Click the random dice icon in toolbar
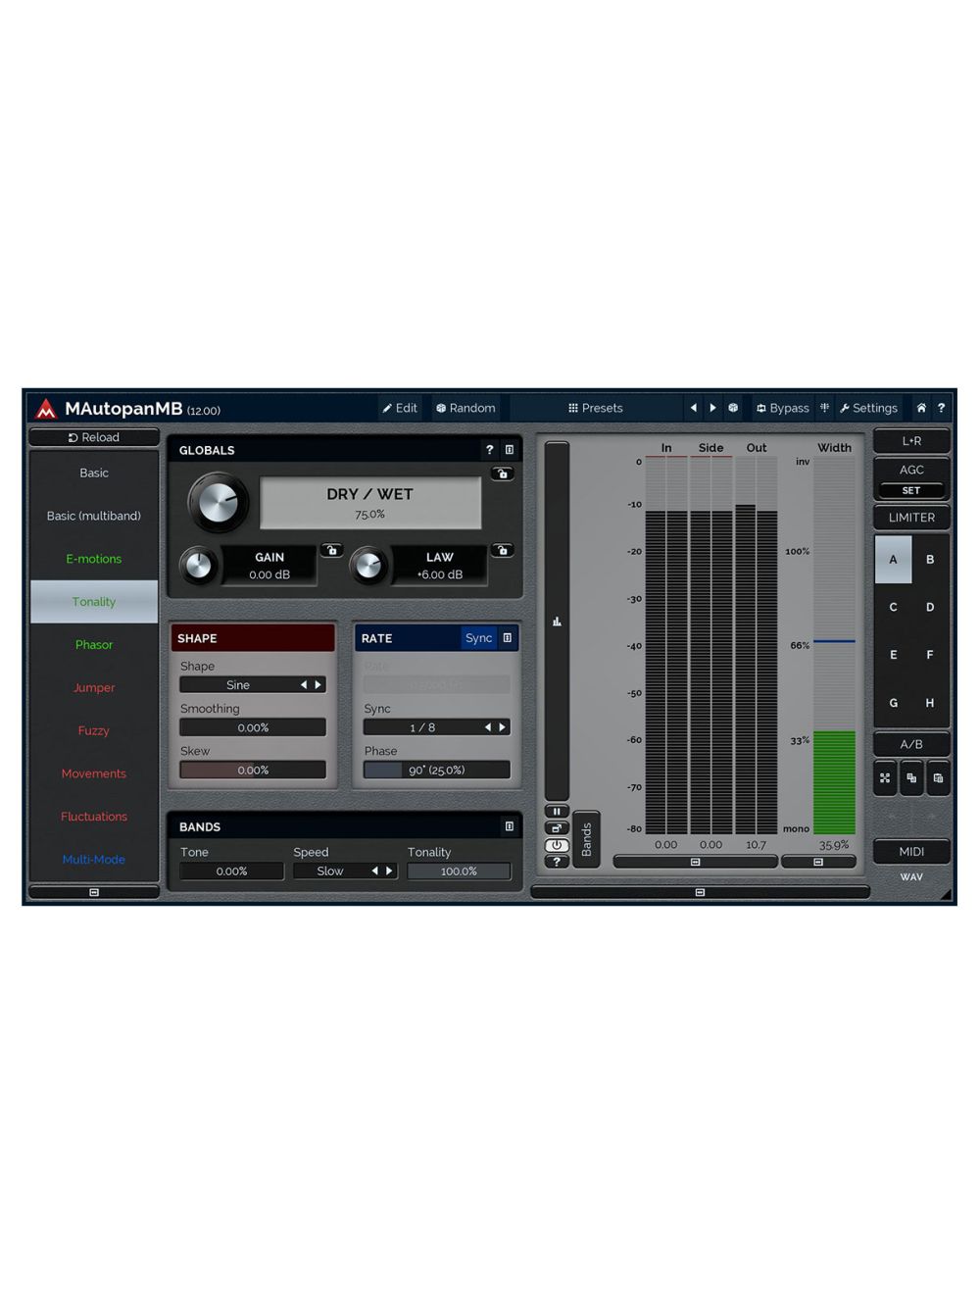Viewport: 980px width, 1294px height. pyautogui.click(x=733, y=408)
